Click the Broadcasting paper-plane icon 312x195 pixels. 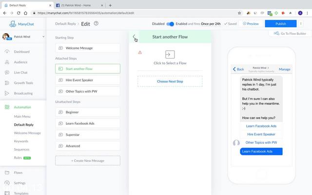7,93
